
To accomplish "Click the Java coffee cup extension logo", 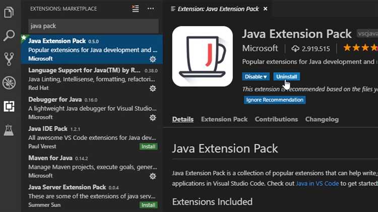I will tap(203, 56).
